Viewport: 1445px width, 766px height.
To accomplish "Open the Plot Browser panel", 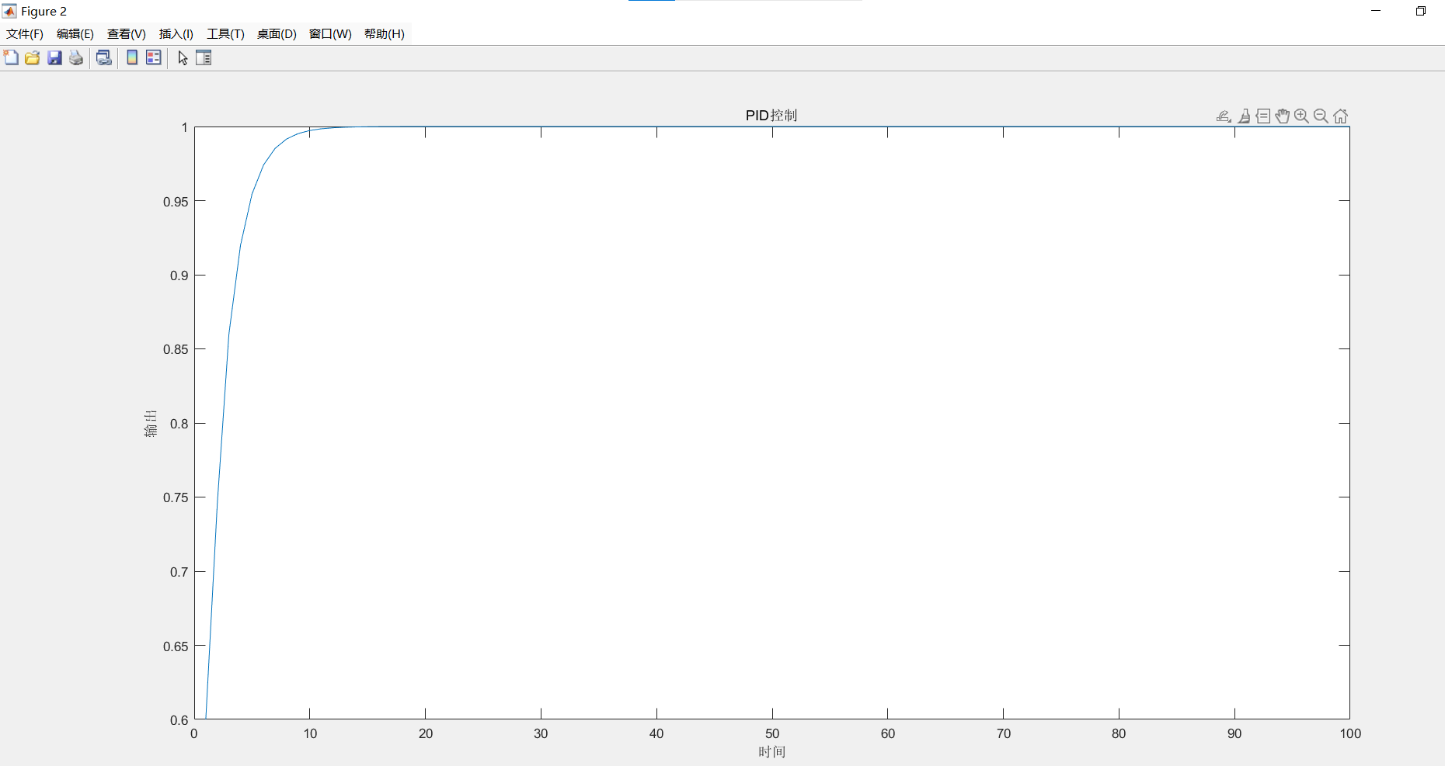I will [x=204, y=57].
